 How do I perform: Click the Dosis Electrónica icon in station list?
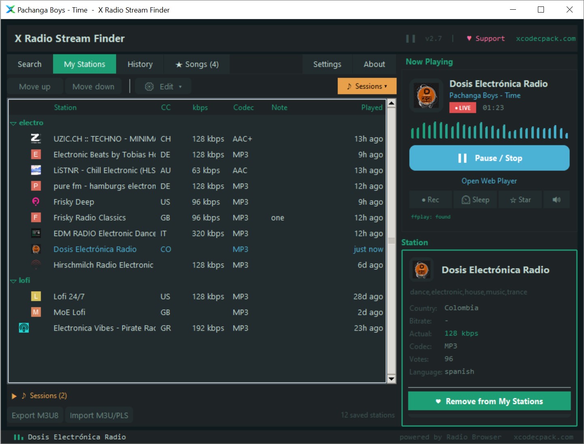pyautogui.click(x=36, y=249)
